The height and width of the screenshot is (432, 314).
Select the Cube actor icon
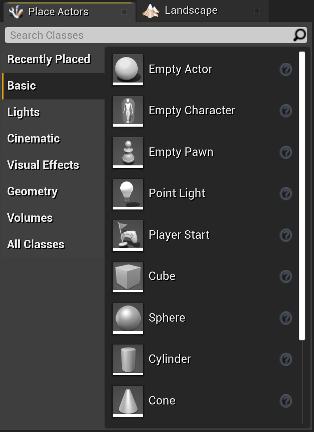click(x=127, y=277)
